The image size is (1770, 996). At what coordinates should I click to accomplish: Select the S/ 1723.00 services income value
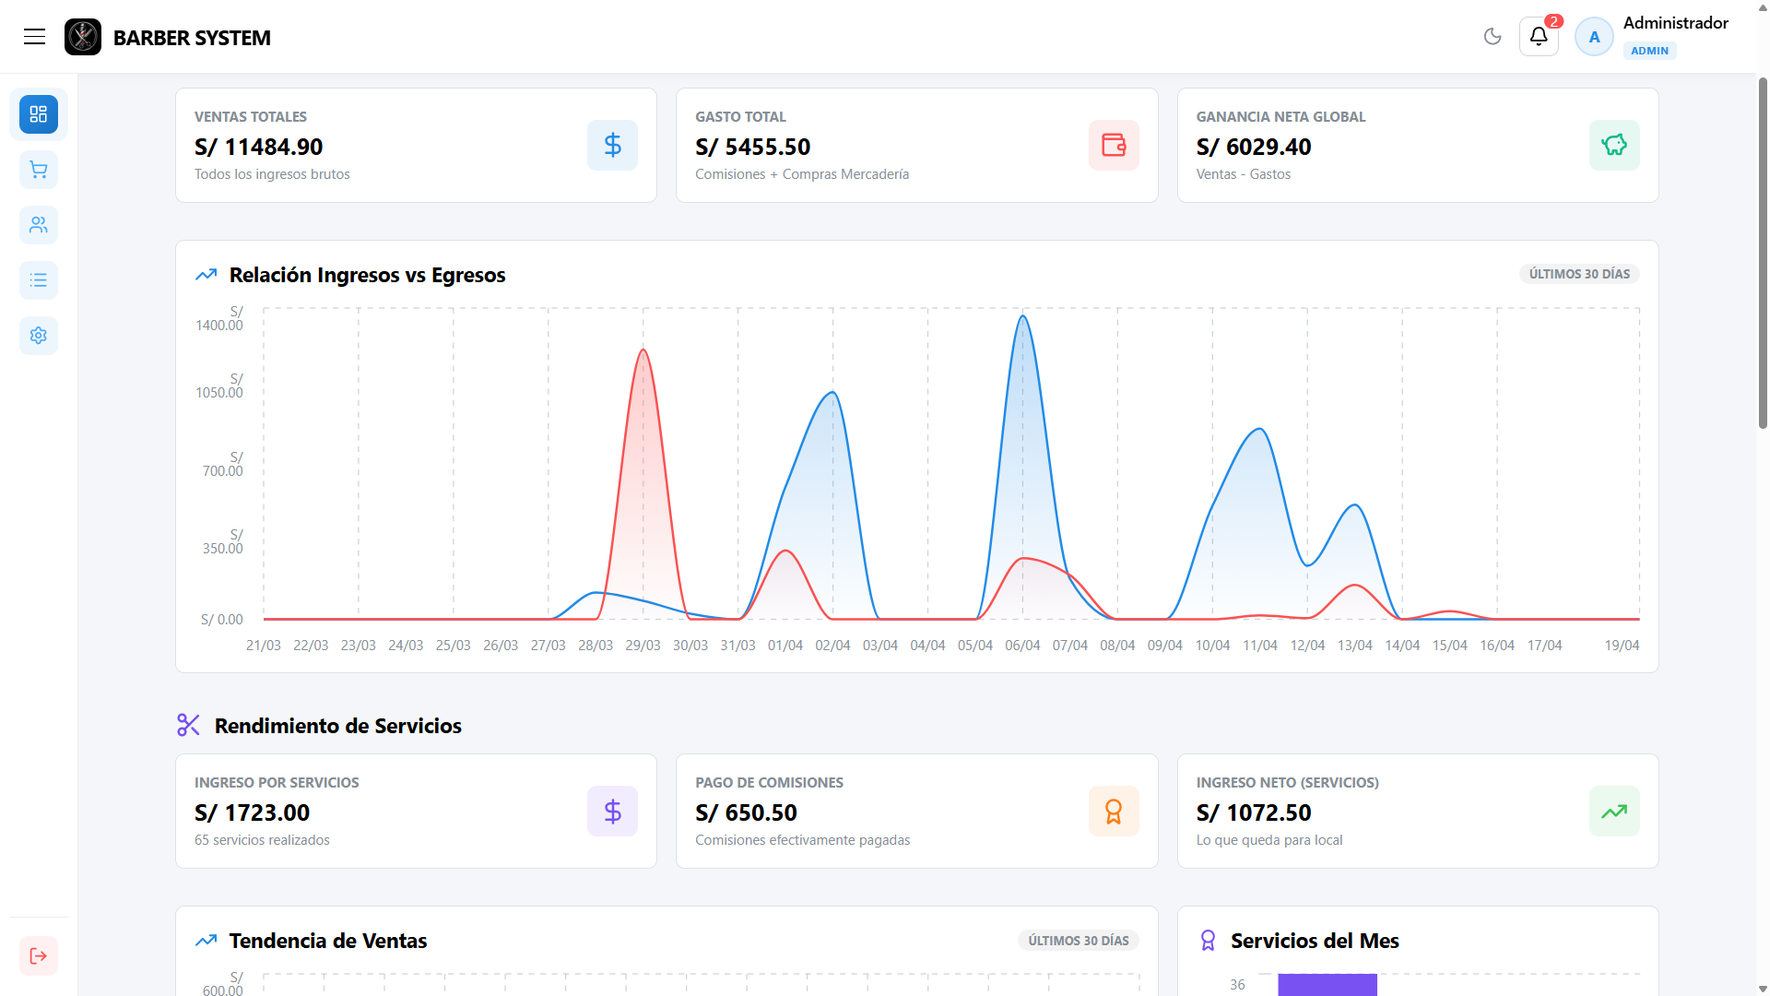(x=253, y=812)
